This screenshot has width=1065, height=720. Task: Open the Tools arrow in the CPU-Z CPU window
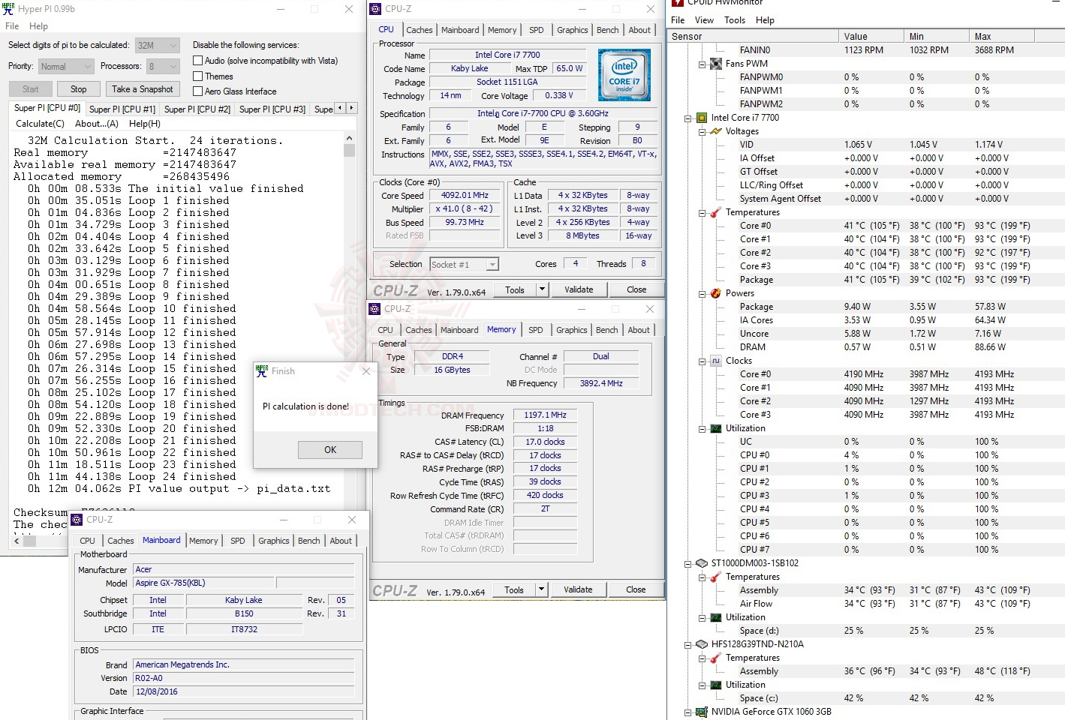(542, 289)
